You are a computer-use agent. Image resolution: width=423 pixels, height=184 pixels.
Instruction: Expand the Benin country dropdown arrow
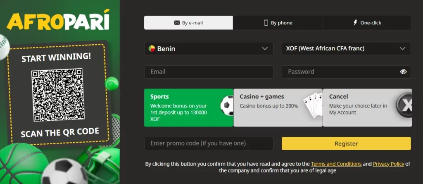[265, 49]
